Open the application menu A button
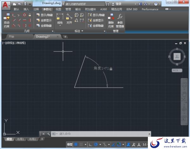The image size is (190, 149). pos(6,5)
